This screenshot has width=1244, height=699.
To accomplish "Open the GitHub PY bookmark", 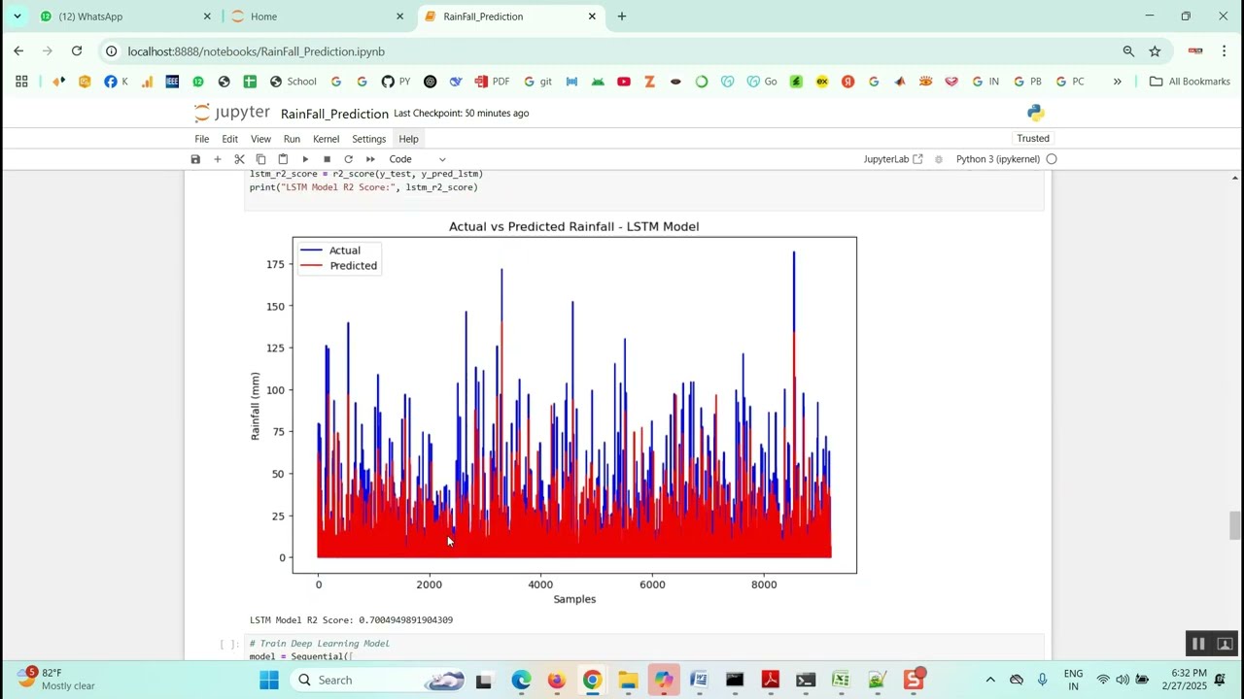I will (397, 82).
